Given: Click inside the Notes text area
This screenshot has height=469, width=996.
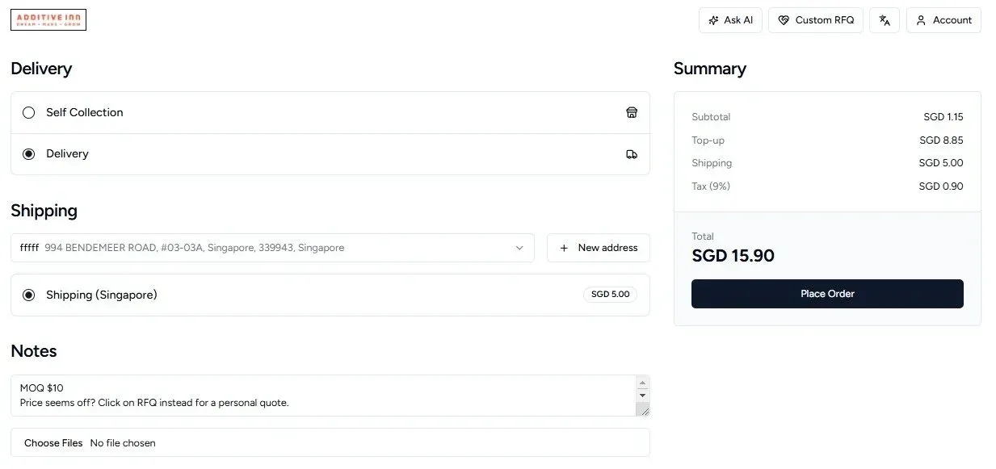Looking at the screenshot, I should coord(323,396).
